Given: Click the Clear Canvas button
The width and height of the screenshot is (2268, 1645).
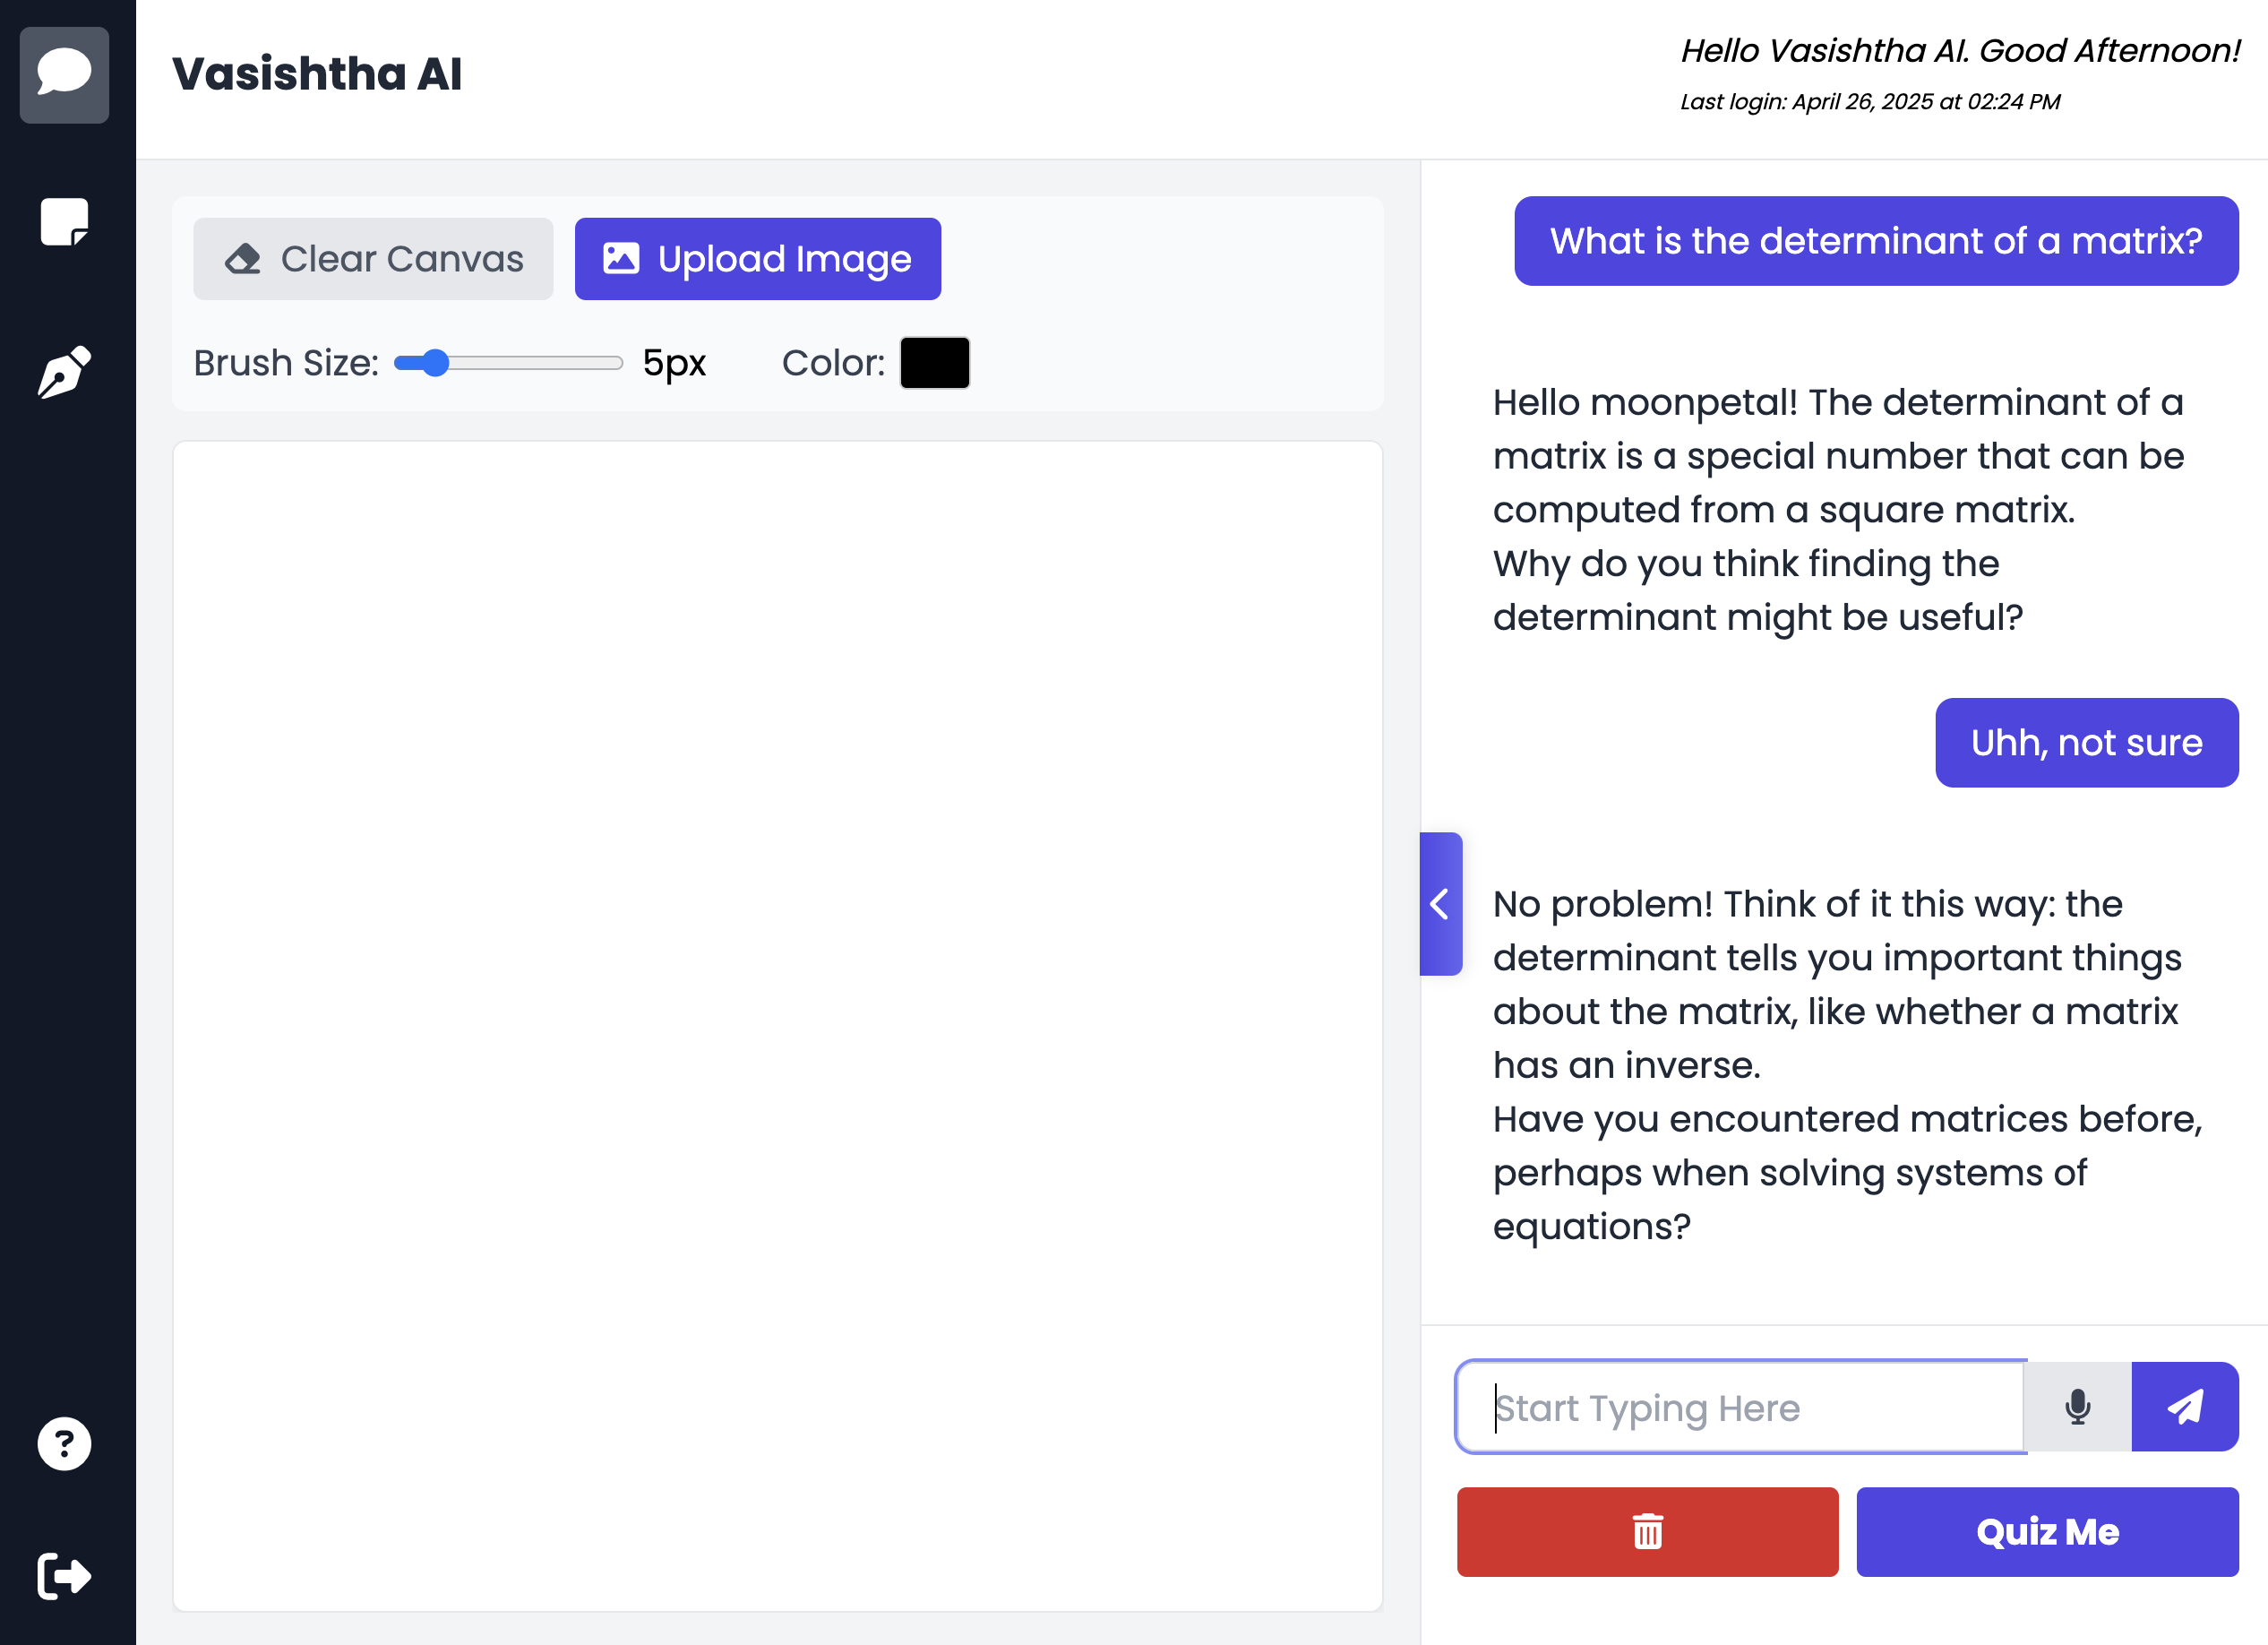Looking at the screenshot, I should pyautogui.click(x=373, y=259).
